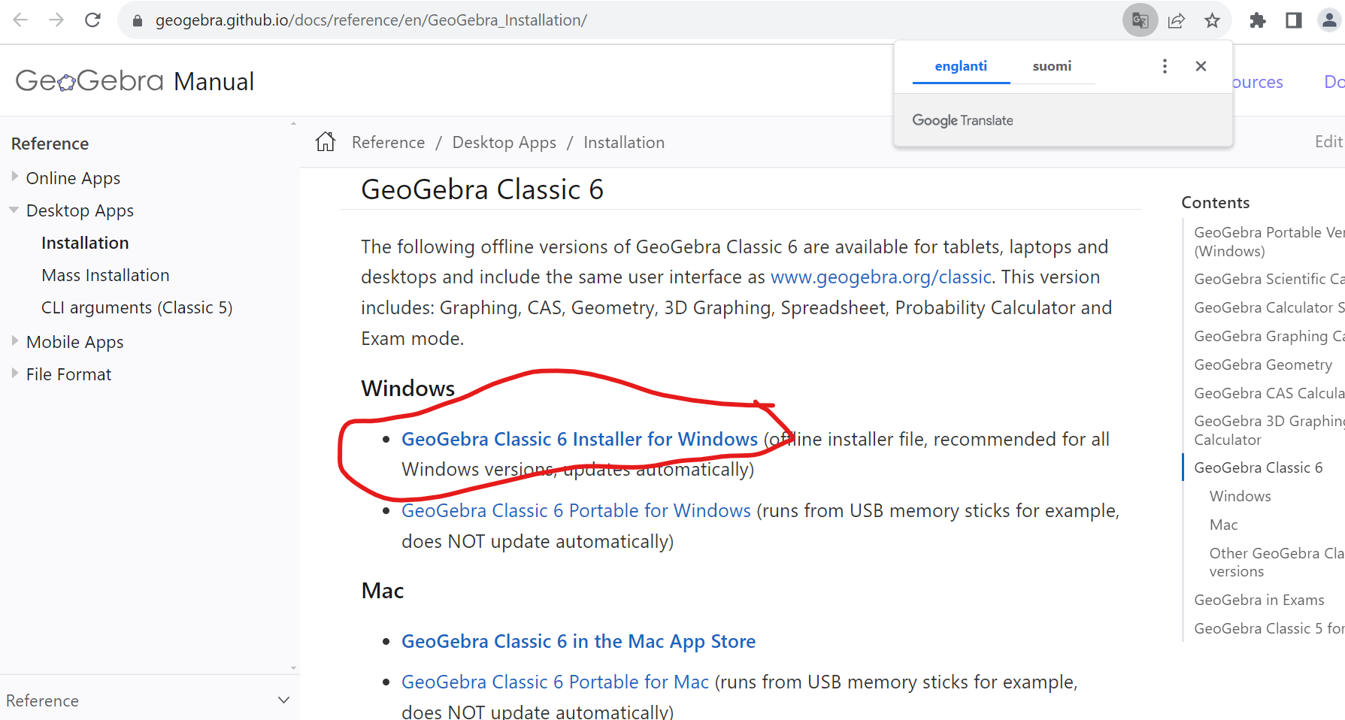The image size is (1345, 720).
Task: Open the browser side panel icon
Action: click(x=1293, y=20)
